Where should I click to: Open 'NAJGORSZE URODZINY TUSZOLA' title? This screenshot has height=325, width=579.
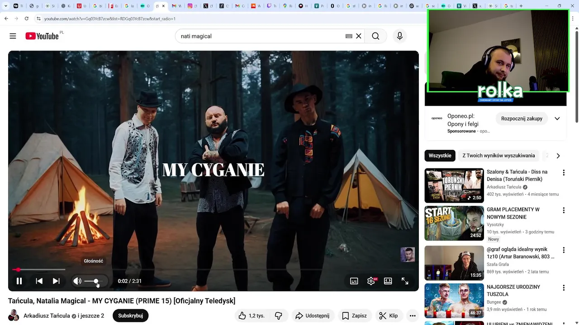pyautogui.click(x=513, y=290)
